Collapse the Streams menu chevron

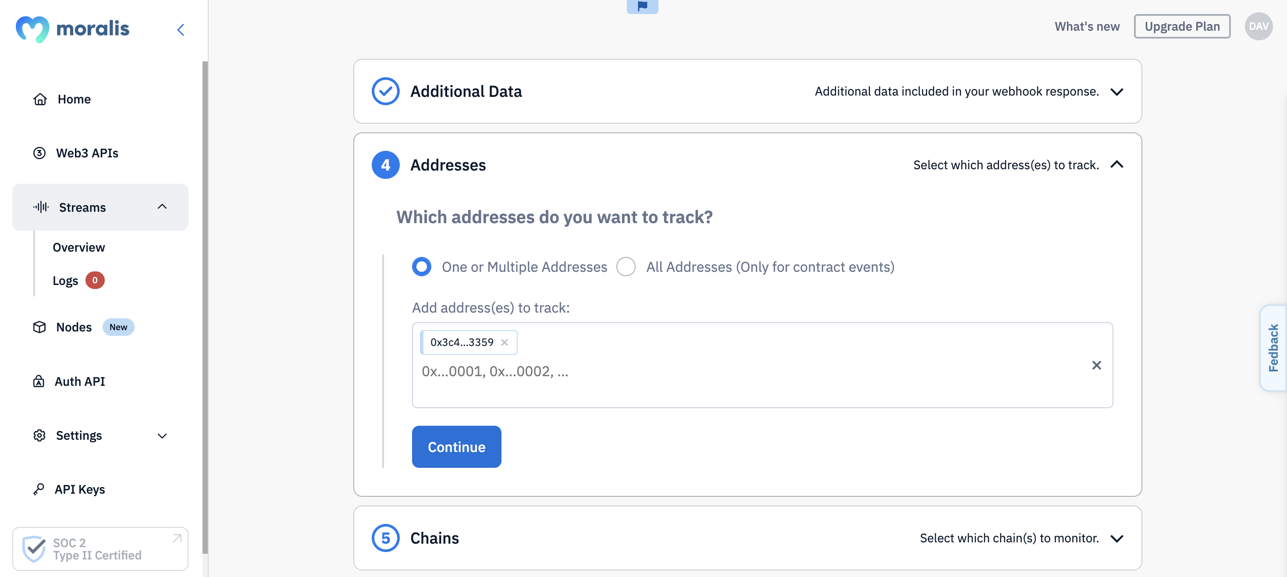(x=162, y=207)
